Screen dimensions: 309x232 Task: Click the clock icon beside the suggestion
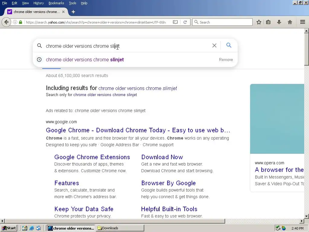click(39, 60)
